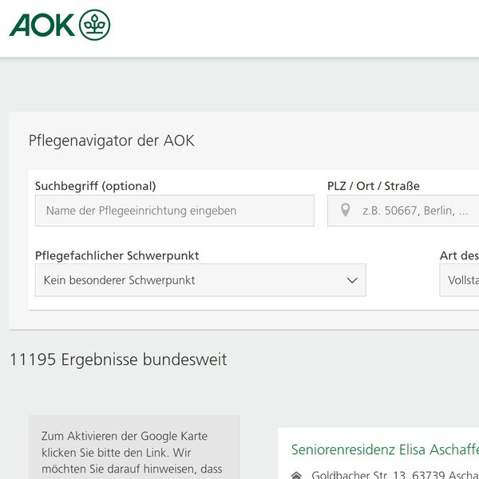Focus the PLZ / Ort / Straße input
This screenshot has width=479, height=479.
tap(403, 211)
